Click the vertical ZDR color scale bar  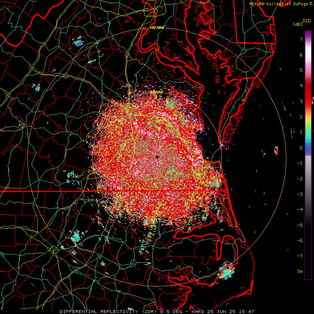click(x=308, y=155)
